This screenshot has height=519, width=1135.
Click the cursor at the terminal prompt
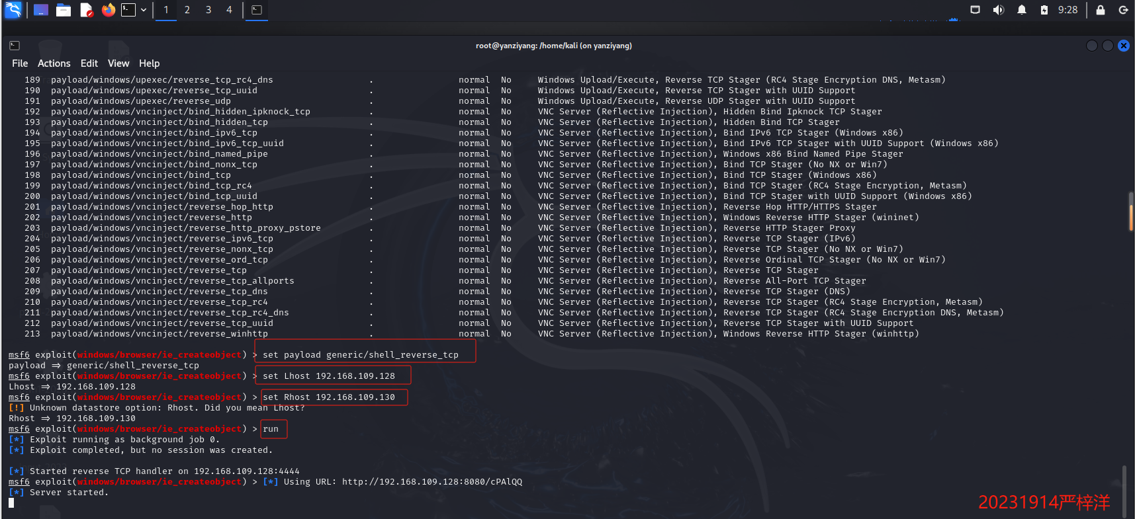tap(11, 503)
